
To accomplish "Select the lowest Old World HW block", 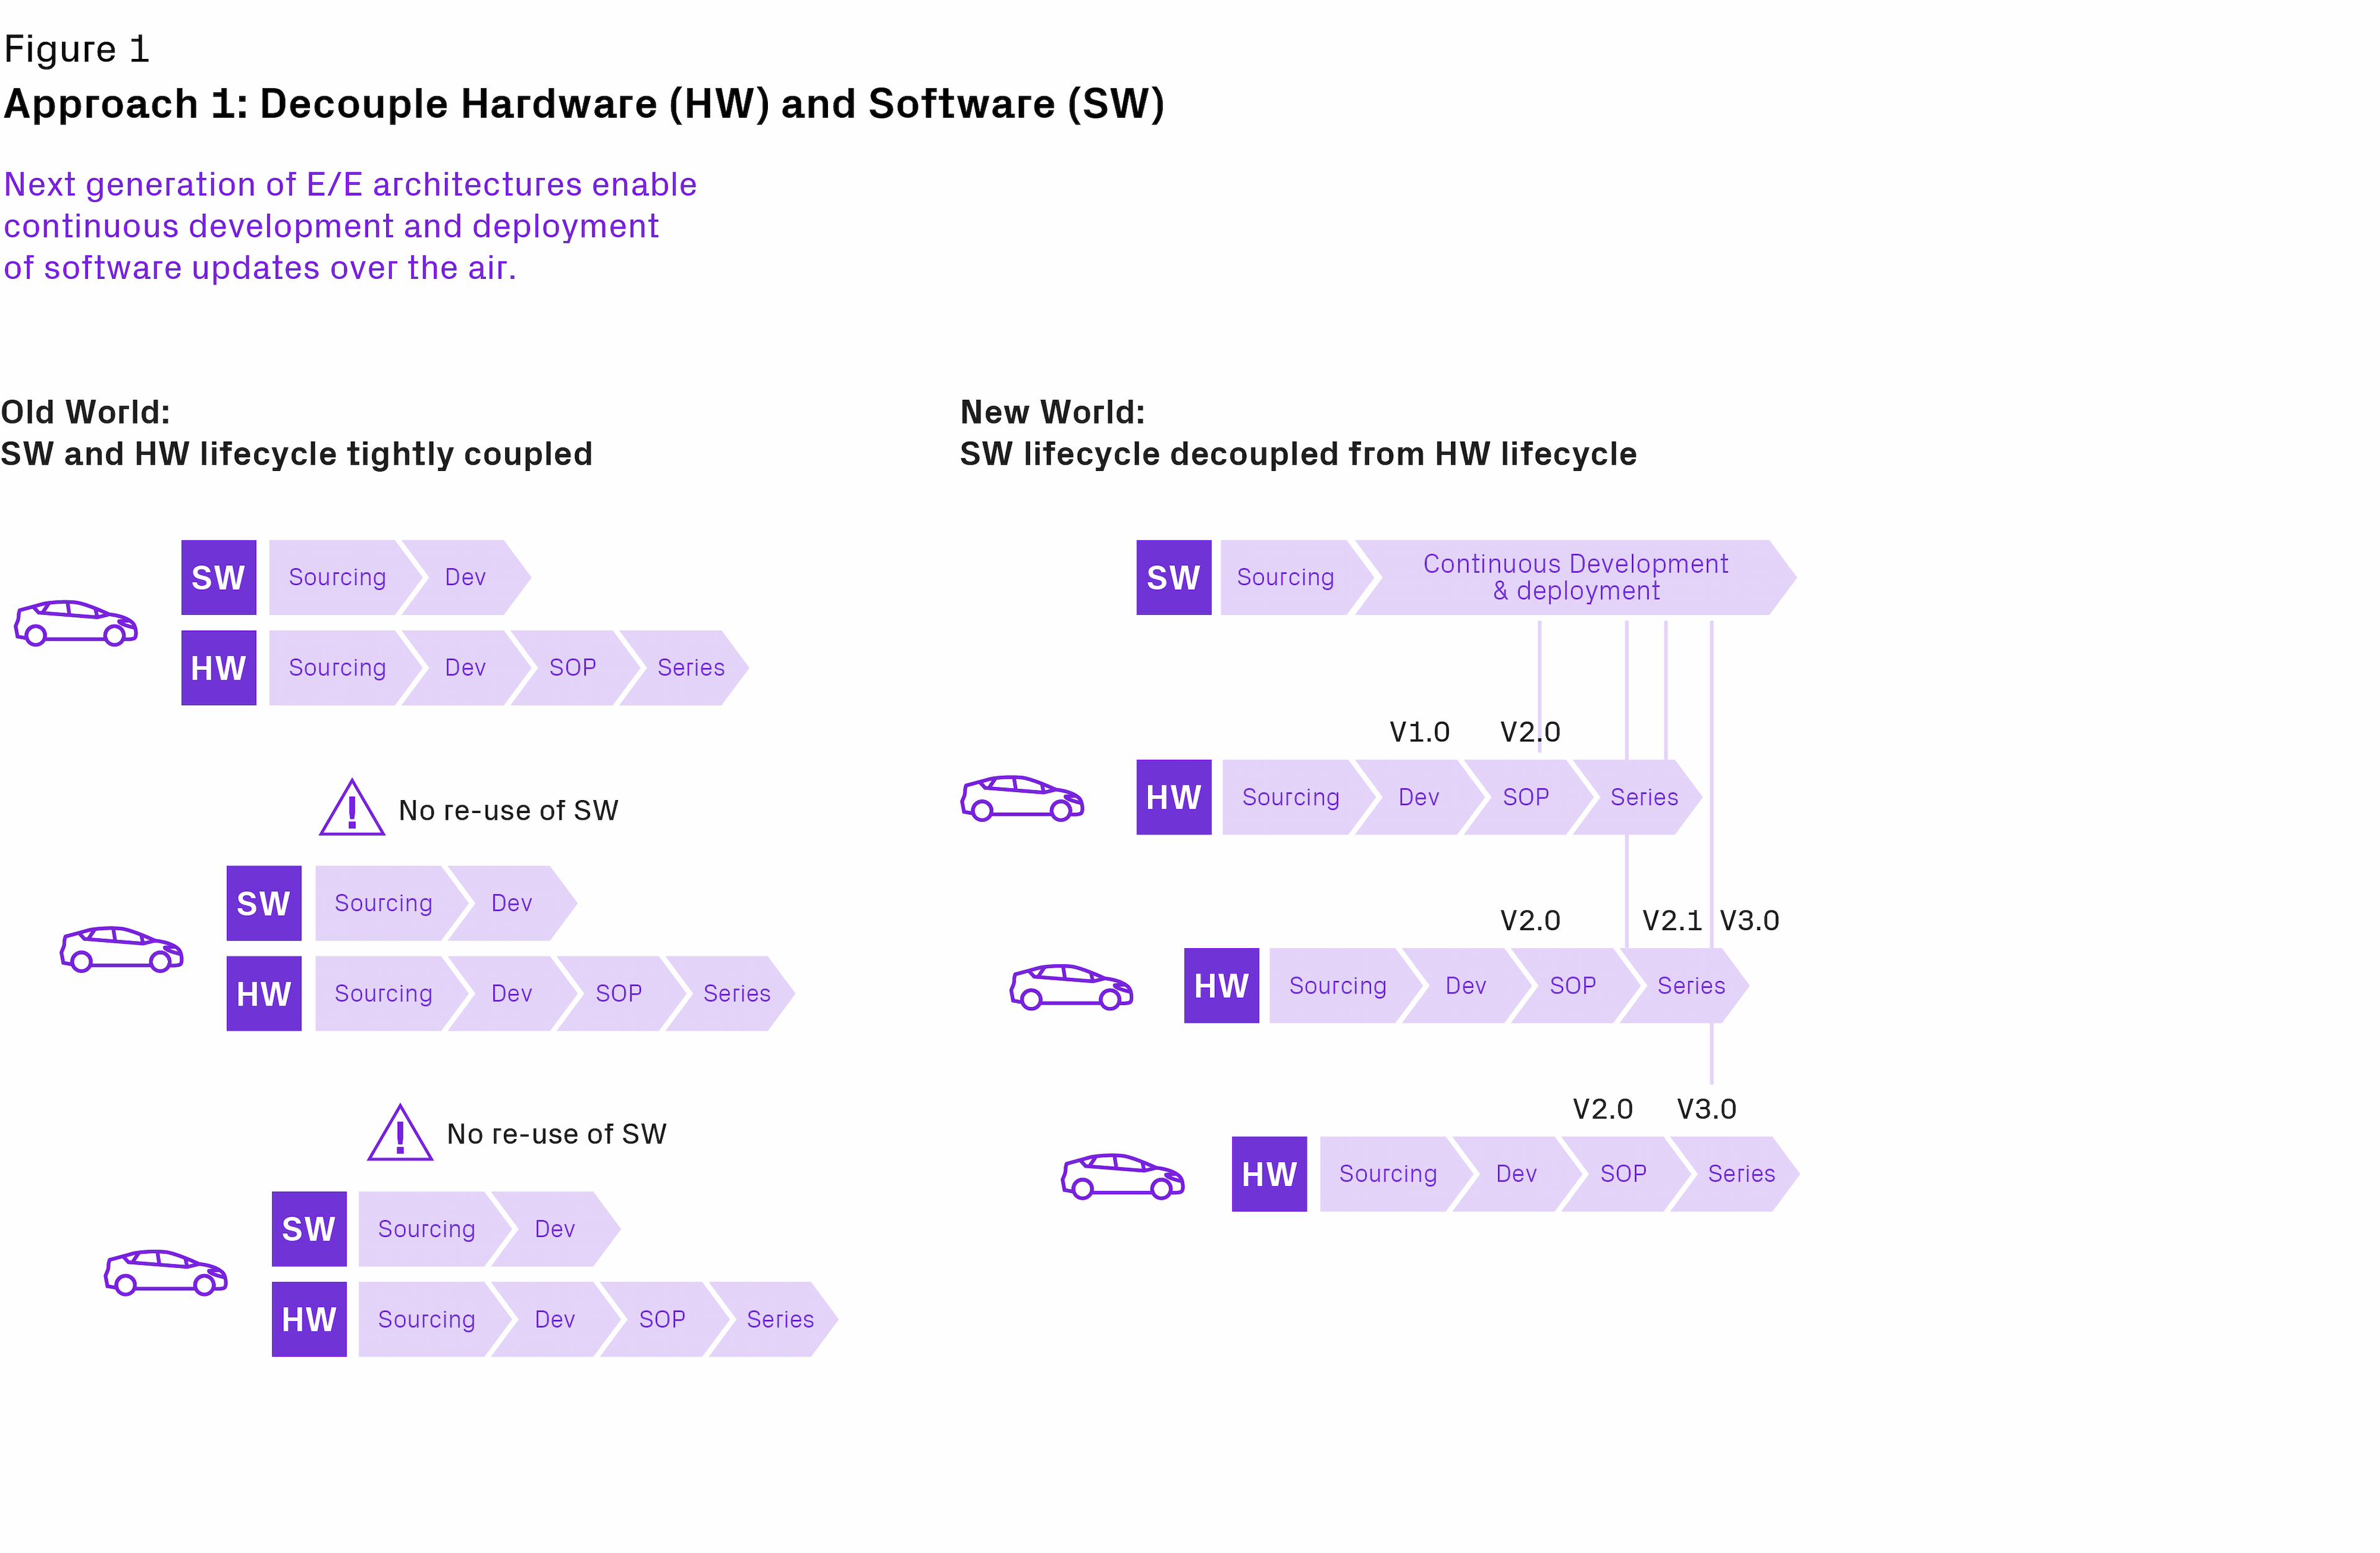I will point(309,1320).
